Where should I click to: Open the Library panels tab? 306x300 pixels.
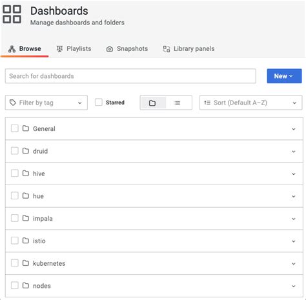click(189, 49)
